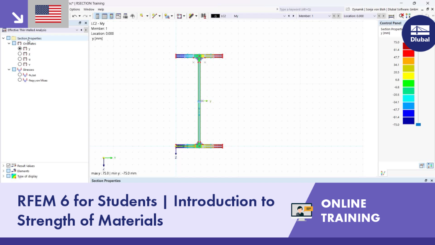The height and width of the screenshot is (245, 435).
Task: Click the user search icon beside Dynamik
Action: click(x=348, y=9)
